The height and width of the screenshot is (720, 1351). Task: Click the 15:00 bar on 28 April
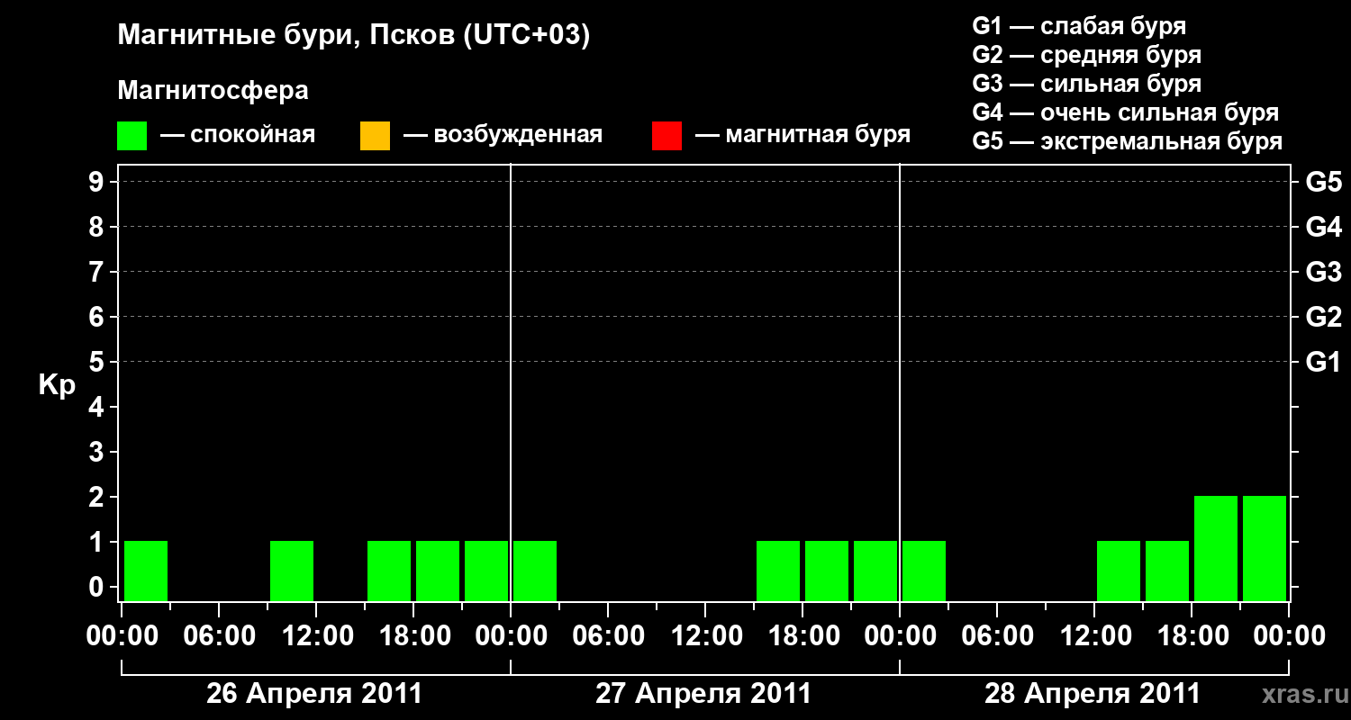tap(1167, 571)
